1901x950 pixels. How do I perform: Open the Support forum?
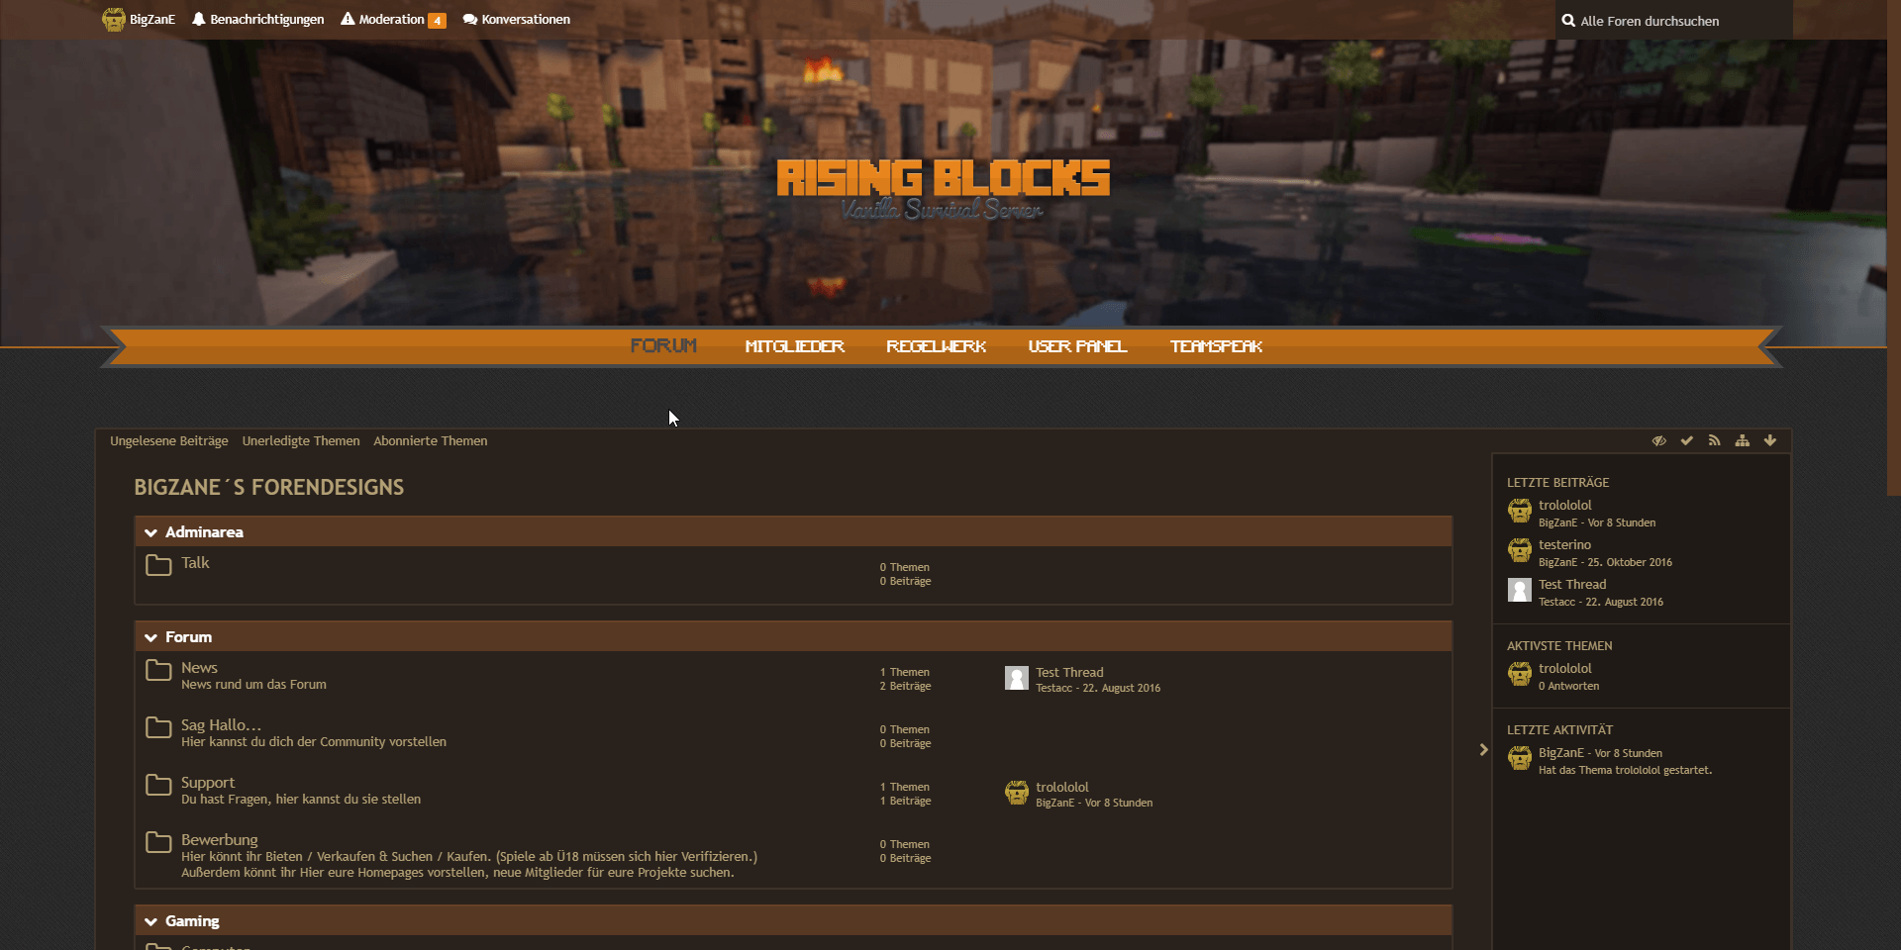click(208, 783)
